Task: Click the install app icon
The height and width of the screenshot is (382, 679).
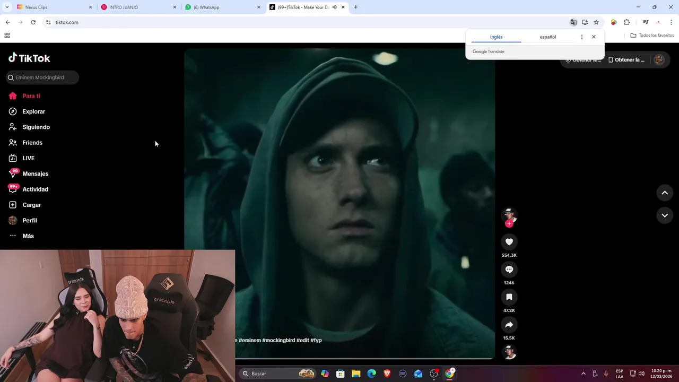Action: click(585, 22)
